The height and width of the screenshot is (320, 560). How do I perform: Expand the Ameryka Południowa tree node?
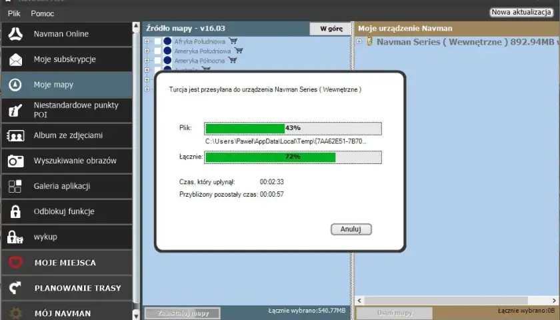point(147,51)
